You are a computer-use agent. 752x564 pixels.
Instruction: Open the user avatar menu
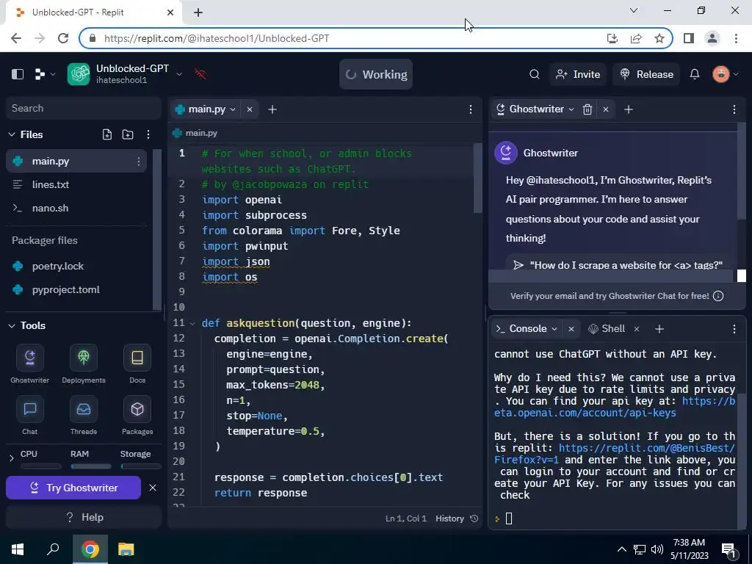(x=721, y=74)
